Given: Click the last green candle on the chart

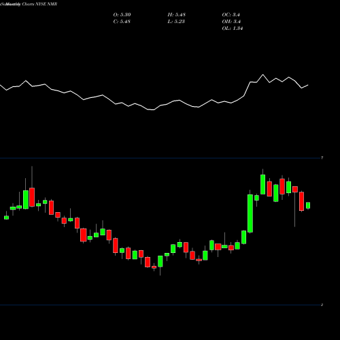Looking at the screenshot, I should pos(308,205).
